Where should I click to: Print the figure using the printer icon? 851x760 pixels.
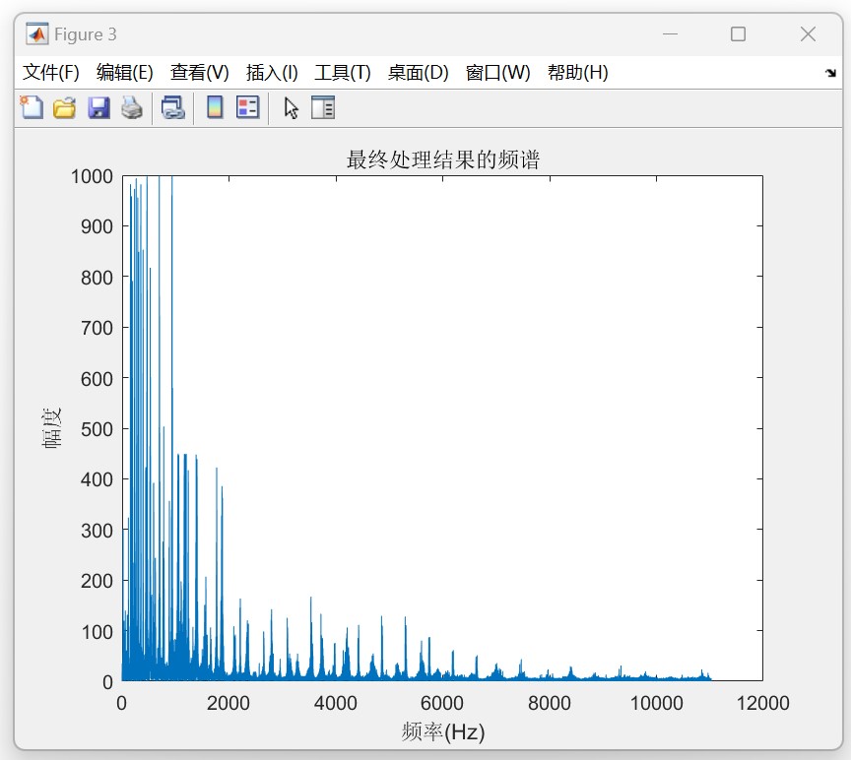(x=132, y=107)
